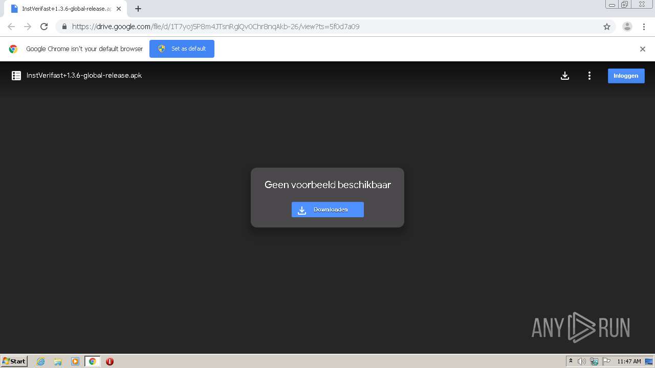Image resolution: width=655 pixels, height=368 pixels.
Task: Click the Inloggen sign-in button
Action: [626, 76]
